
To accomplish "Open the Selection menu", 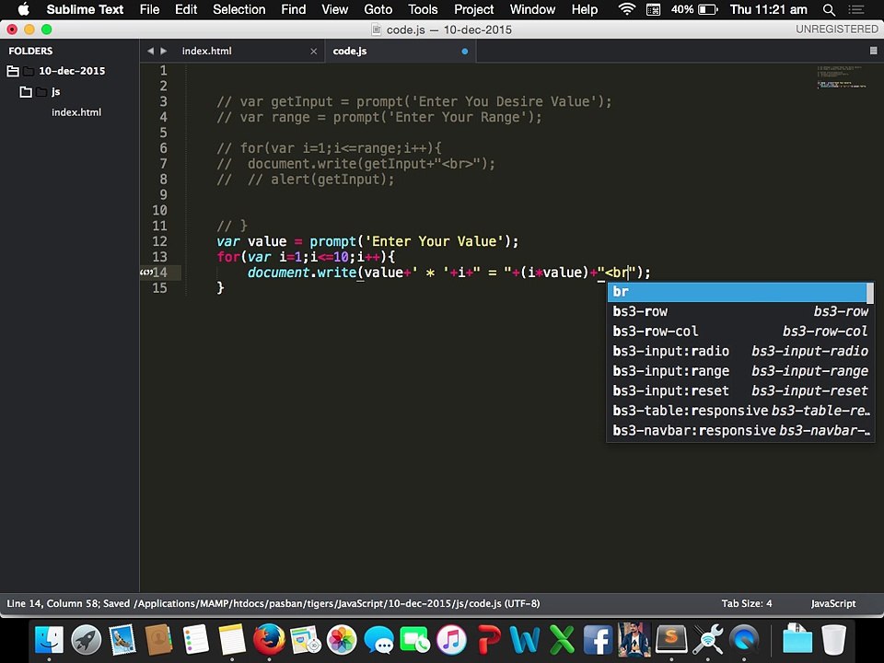I will click(x=239, y=9).
